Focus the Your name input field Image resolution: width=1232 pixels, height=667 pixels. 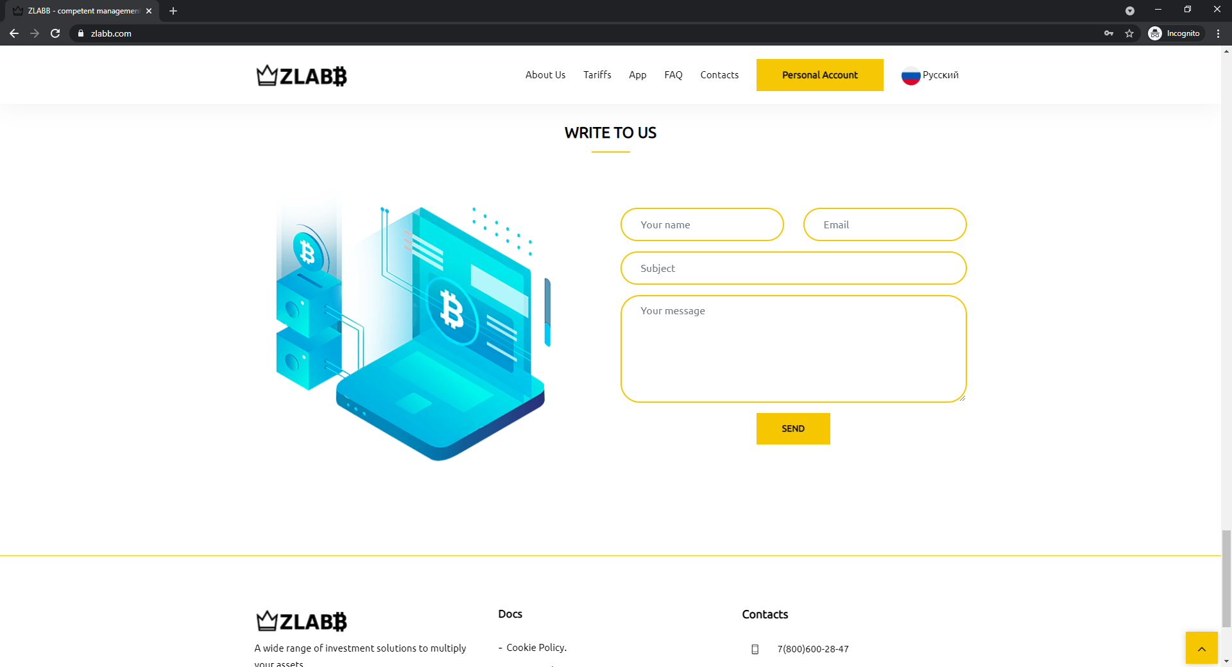pyautogui.click(x=702, y=224)
